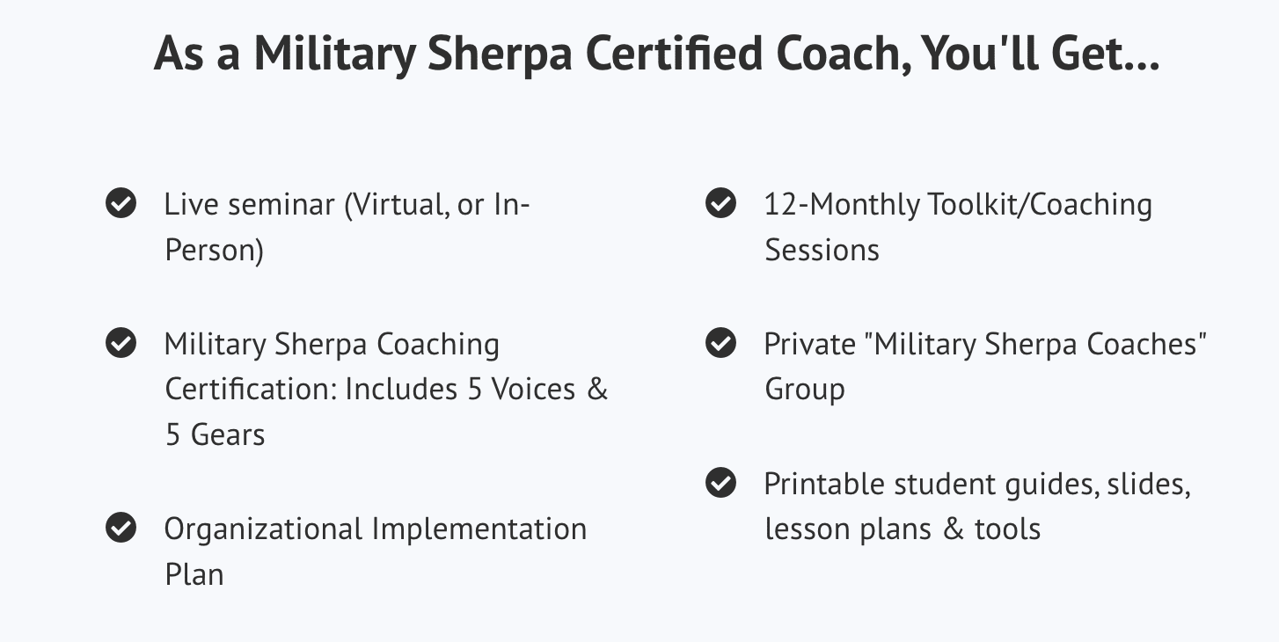Select the 'lesson plans & tools' text line
Image resolution: width=1279 pixels, height=642 pixels.
(903, 530)
